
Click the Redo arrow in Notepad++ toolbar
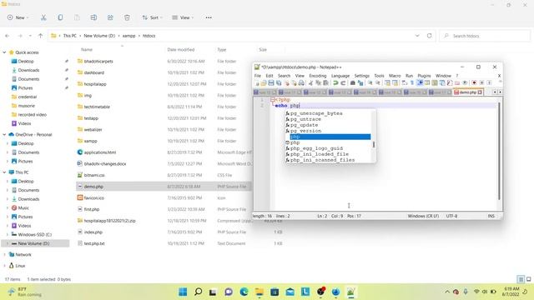coord(343,82)
